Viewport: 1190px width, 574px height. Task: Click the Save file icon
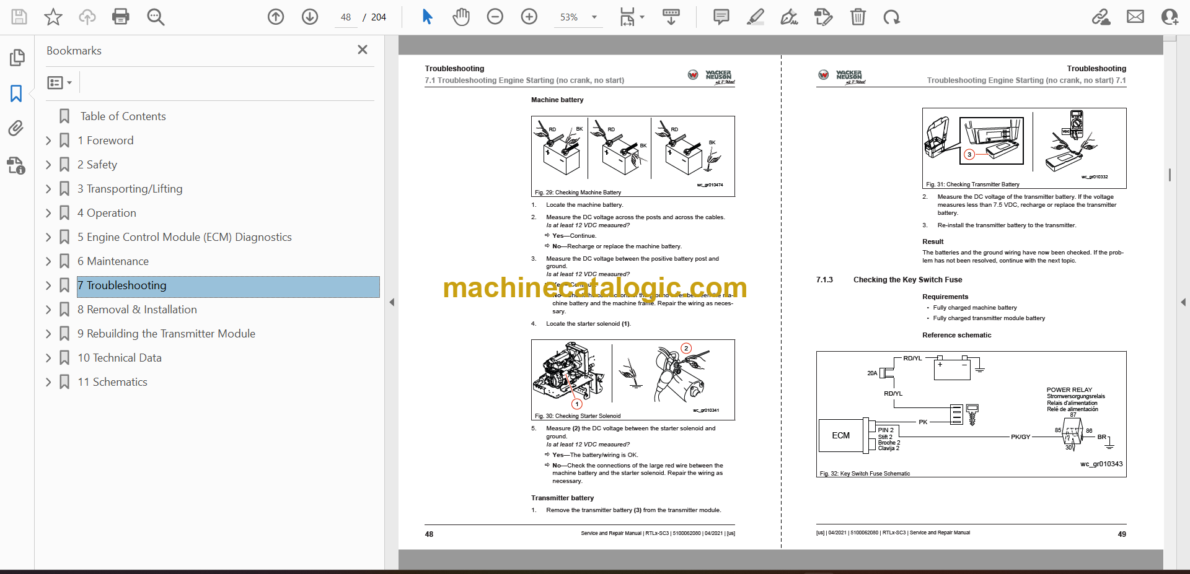tap(19, 17)
